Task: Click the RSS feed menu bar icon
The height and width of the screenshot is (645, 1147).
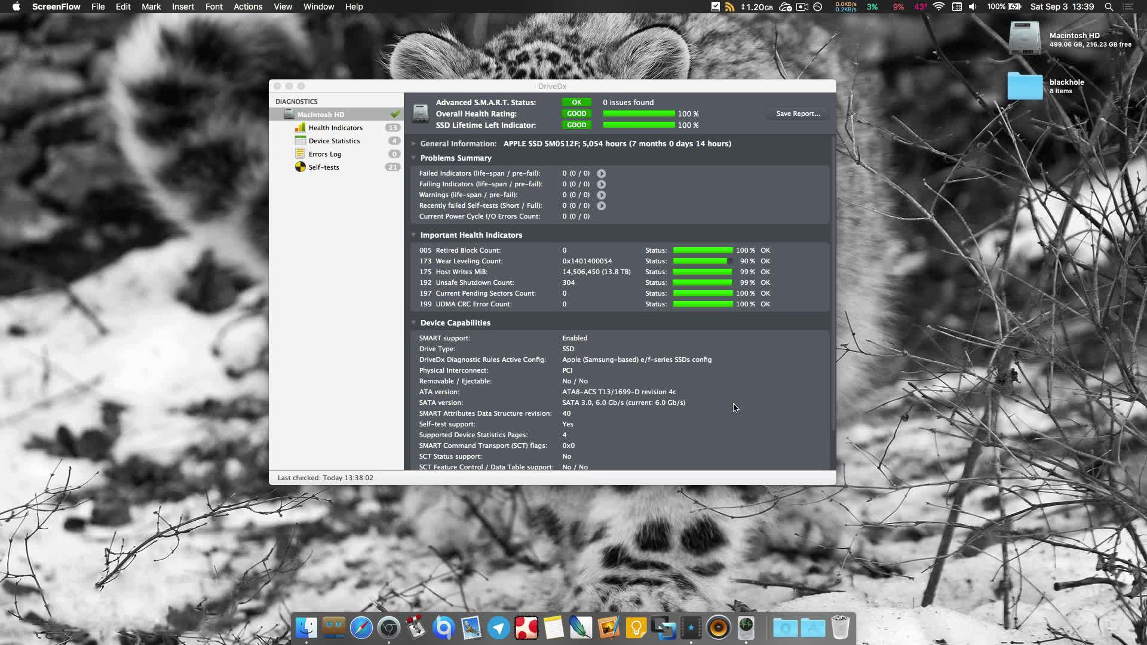Action: pos(729,7)
